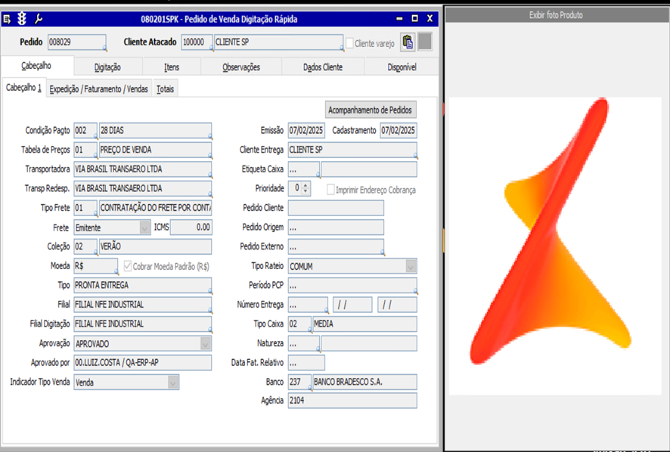Open lookup for the Pedido 008029 field
670x452 pixels.
click(104, 49)
